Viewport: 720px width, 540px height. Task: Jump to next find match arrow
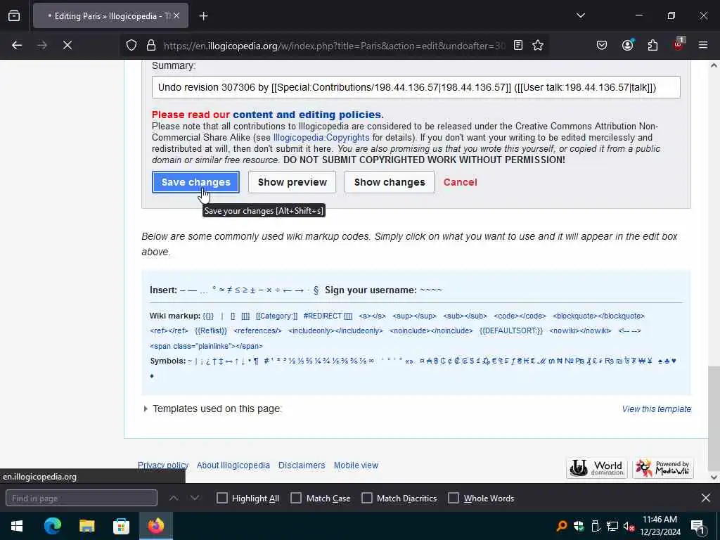point(195,499)
